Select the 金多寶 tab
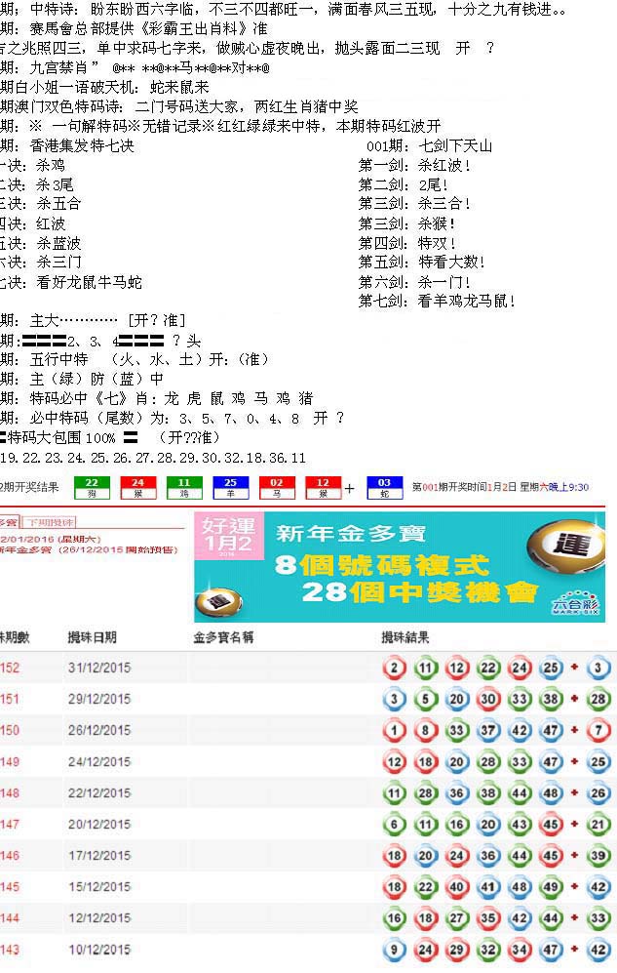Image resolution: width=617 pixels, height=973 pixels. coord(10,522)
